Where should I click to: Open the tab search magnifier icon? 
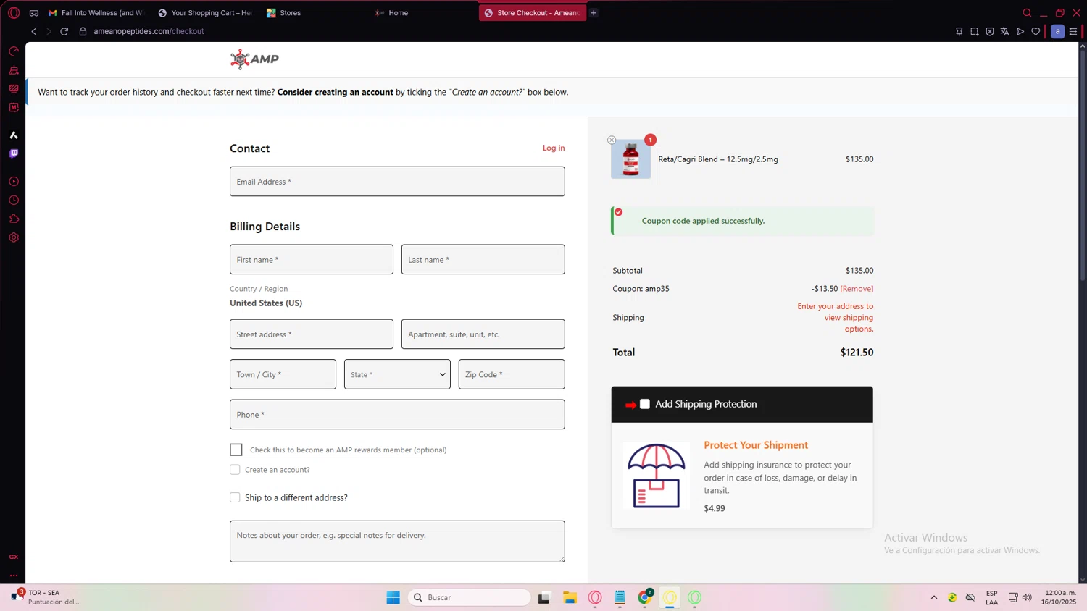[1027, 13]
